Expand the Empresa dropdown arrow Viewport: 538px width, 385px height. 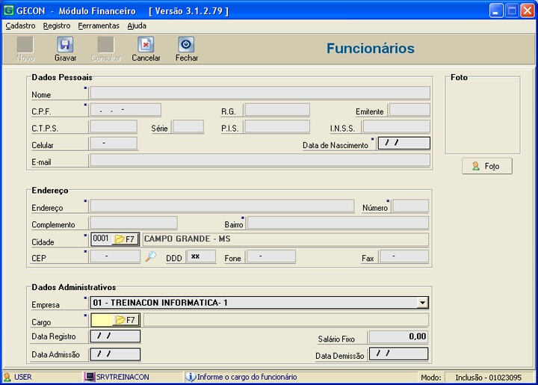(x=422, y=303)
